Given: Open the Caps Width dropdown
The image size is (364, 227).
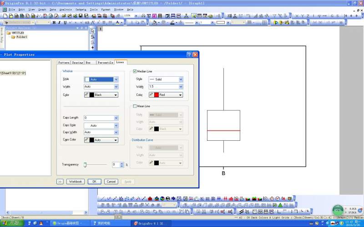Looking at the screenshot, I should click(x=116, y=132).
